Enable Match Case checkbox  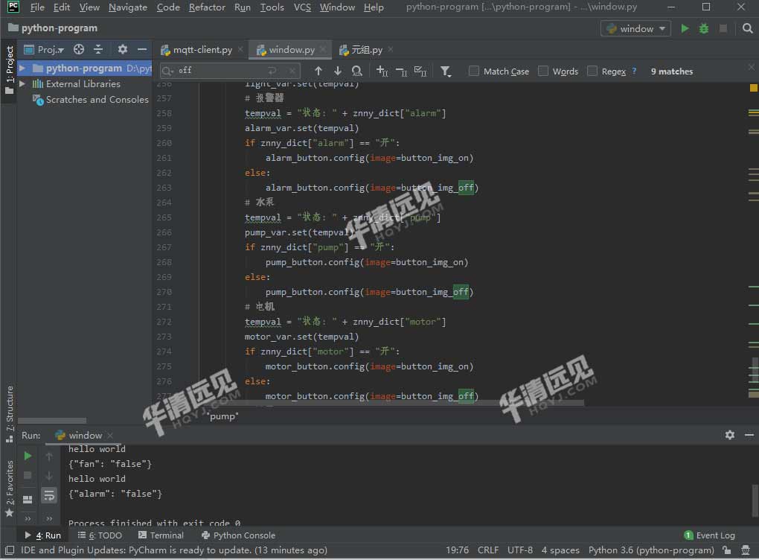point(474,71)
